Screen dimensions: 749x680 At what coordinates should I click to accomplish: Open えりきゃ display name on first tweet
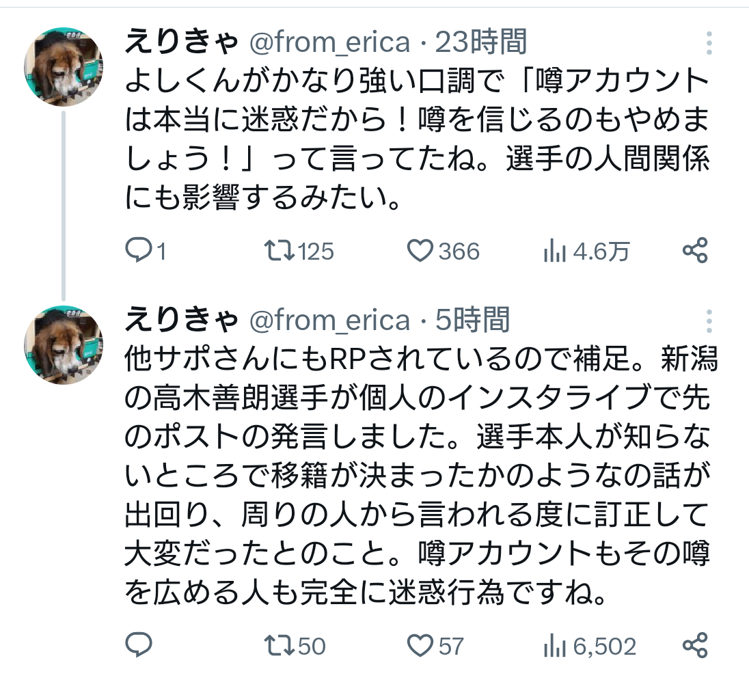(181, 42)
